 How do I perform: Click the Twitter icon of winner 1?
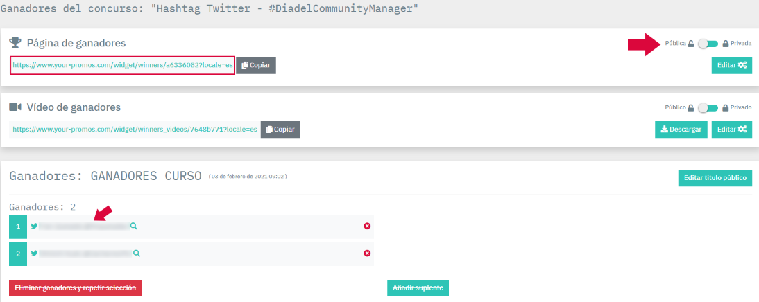click(x=34, y=226)
